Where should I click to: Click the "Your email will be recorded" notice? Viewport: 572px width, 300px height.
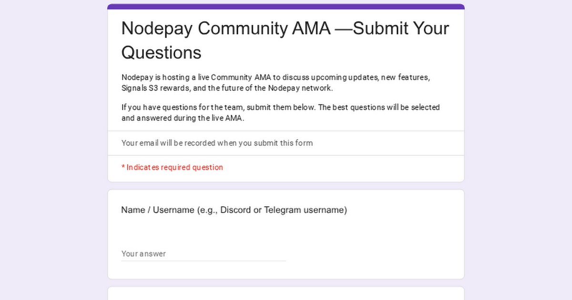click(217, 143)
